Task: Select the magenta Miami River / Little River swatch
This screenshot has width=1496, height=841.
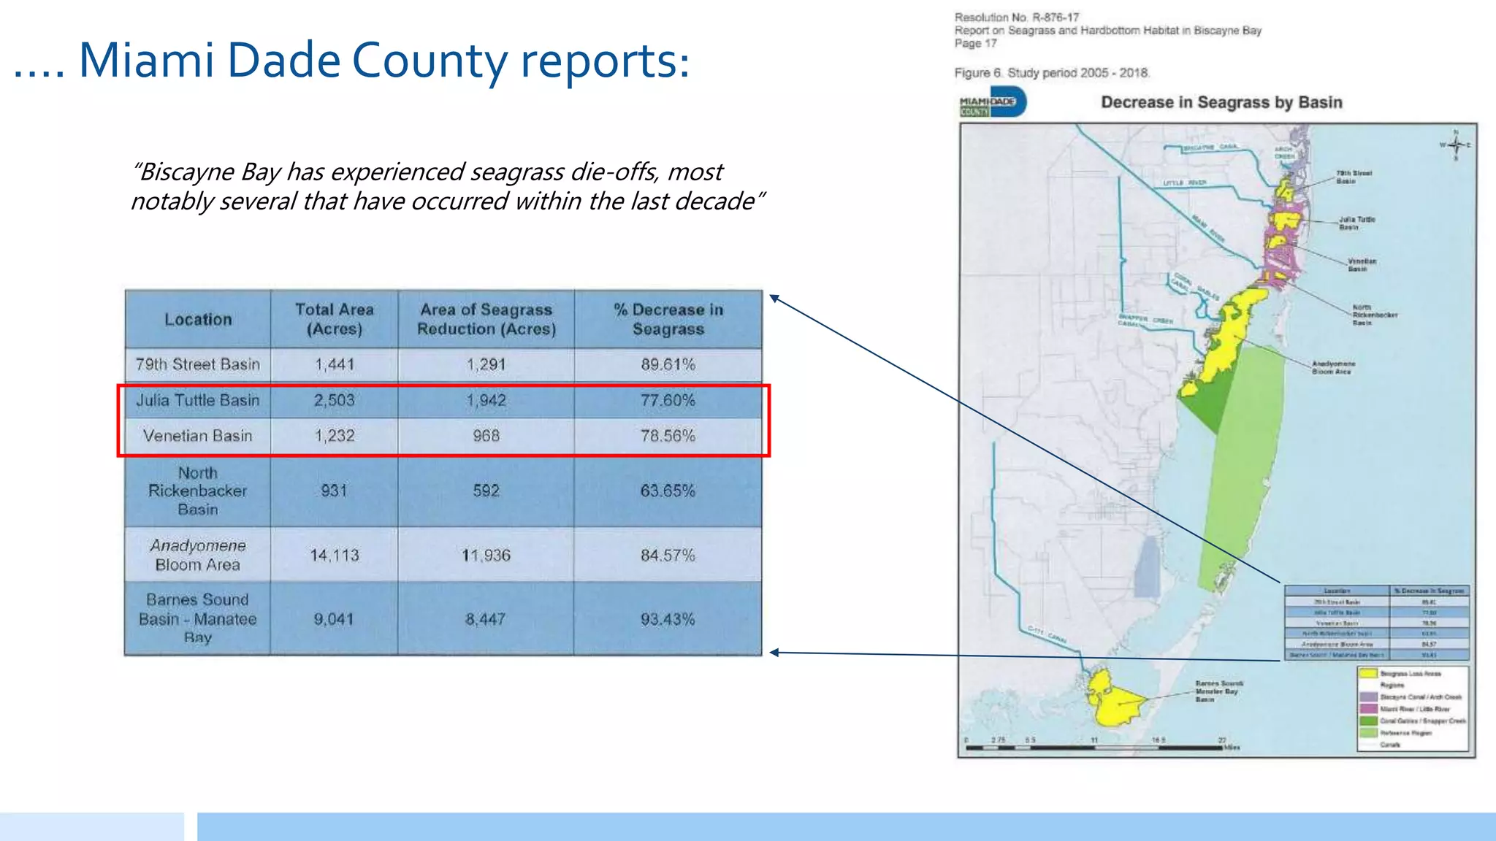Action: pos(1368,708)
